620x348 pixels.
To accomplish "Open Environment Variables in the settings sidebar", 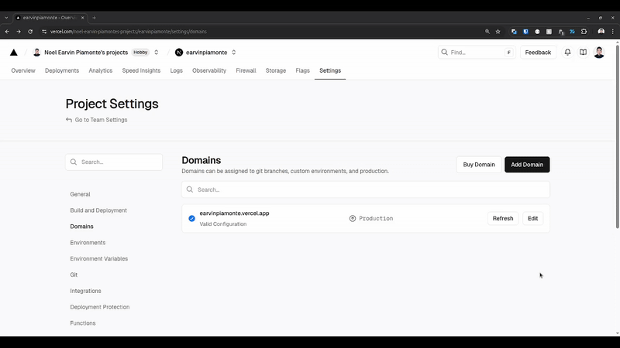I will [99, 259].
